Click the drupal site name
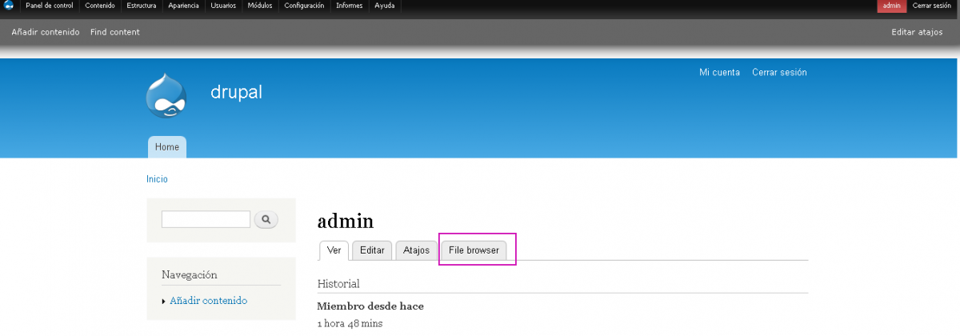The image size is (960, 336). pyautogui.click(x=236, y=92)
